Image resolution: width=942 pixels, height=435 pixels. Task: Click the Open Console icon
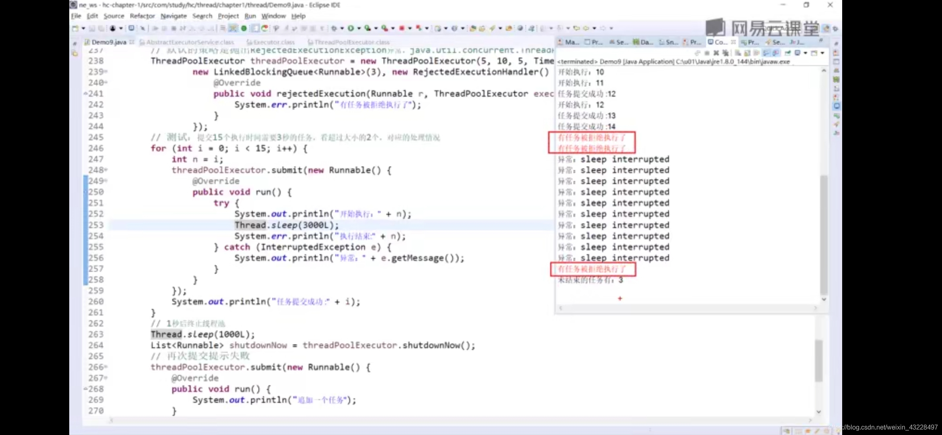point(814,53)
